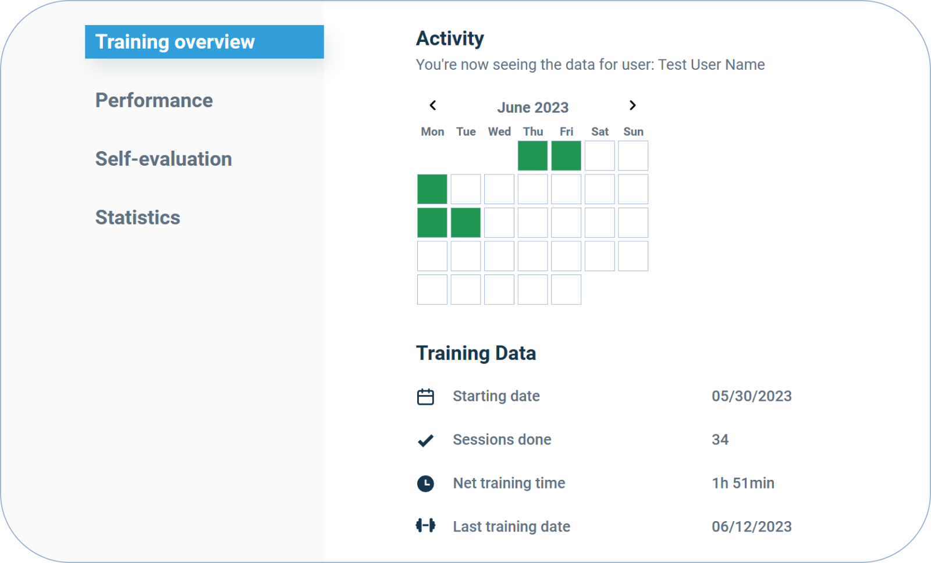Click the calendar icon beside Starting date
The height and width of the screenshot is (563, 931).
[x=425, y=397]
